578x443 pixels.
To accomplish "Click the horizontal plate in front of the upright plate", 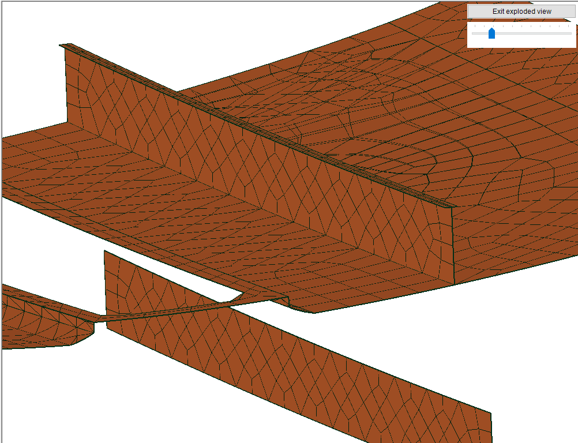I will (x=231, y=242).
